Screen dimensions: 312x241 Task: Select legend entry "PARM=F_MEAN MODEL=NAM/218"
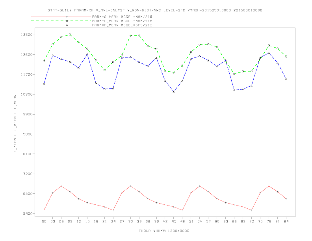click(x=122, y=21)
